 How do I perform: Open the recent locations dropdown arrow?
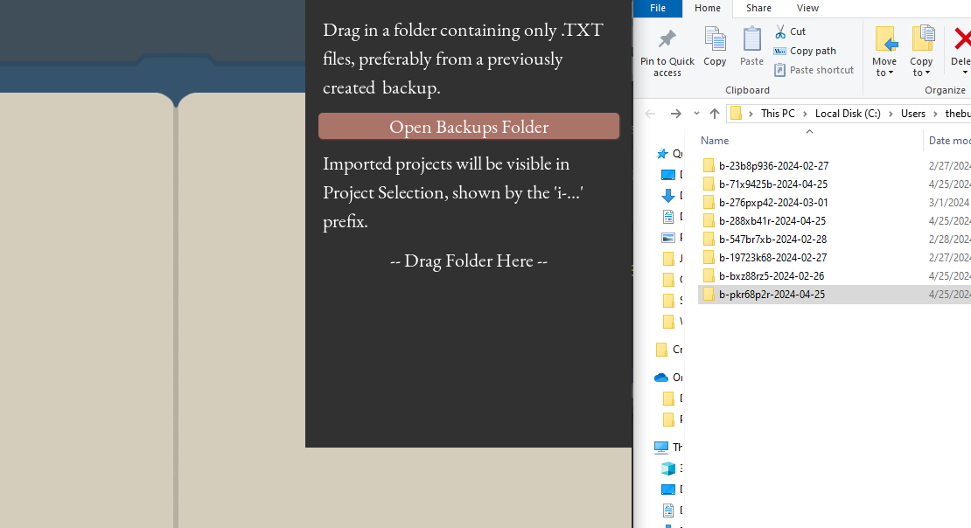pyautogui.click(x=696, y=114)
